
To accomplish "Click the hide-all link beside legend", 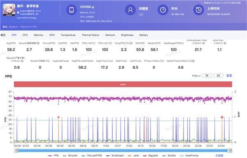I will coord(219,156).
